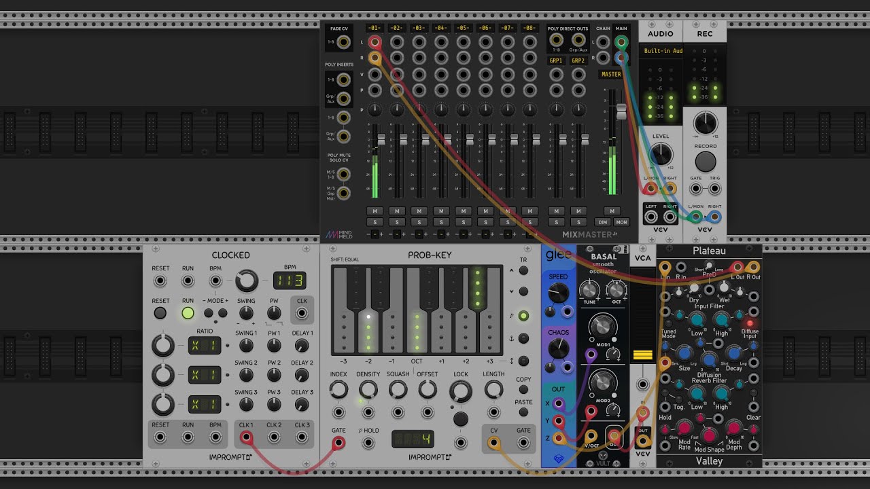Viewport: 870px width, 489px height.
Task: Click the P HOLD jack on Prob-Key
Action: pyautogui.click(x=368, y=443)
